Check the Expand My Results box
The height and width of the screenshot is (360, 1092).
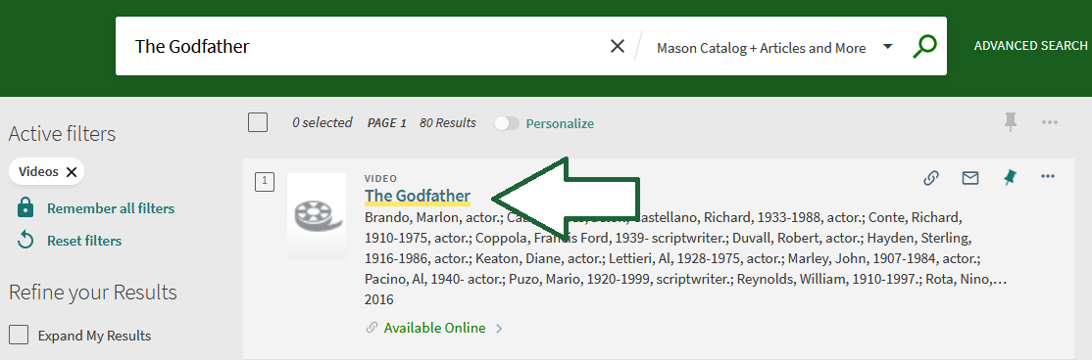(x=19, y=335)
